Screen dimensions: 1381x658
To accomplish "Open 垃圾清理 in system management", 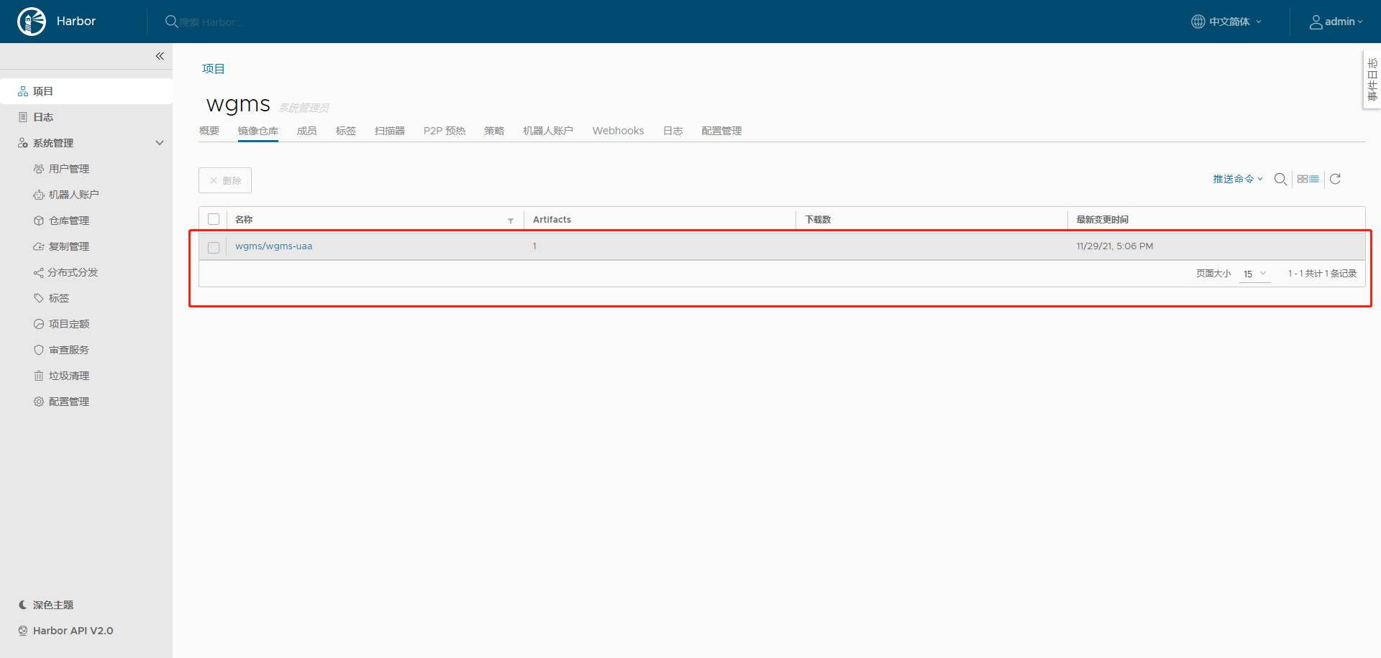I will (x=69, y=375).
